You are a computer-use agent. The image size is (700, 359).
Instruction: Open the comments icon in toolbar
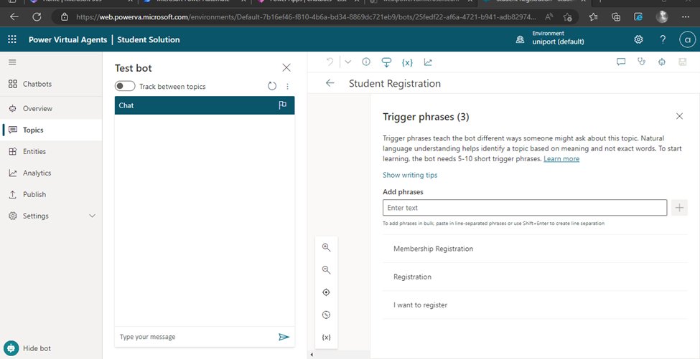coord(620,62)
